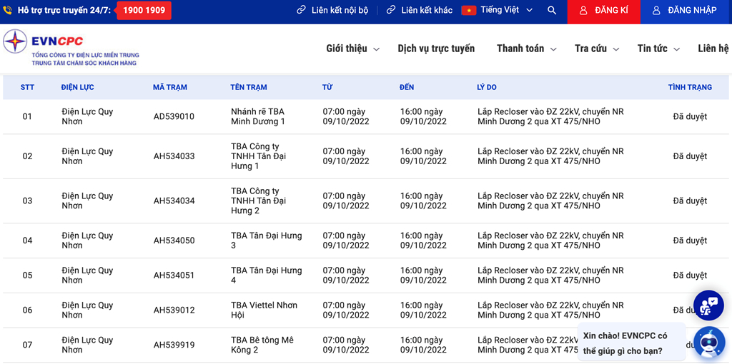Click chain icon beside Liên kết nội bộ
Image resolution: width=732 pixels, height=364 pixels.
pos(302,10)
